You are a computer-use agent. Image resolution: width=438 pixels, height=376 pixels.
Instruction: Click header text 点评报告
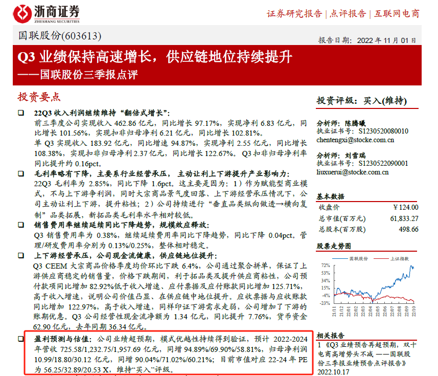348,14
